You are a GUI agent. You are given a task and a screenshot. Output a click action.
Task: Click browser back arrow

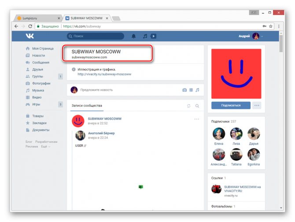coord(16,26)
